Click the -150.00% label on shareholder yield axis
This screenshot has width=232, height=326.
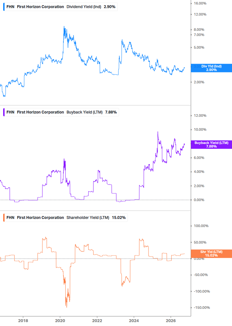tap(202, 308)
